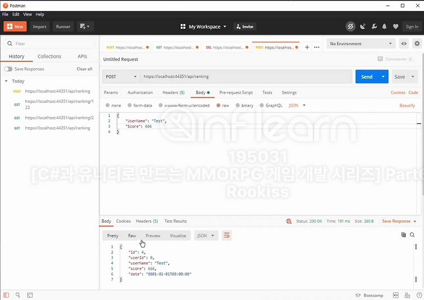Switch response view to Raw
The image size is (424, 300).
pyautogui.click(x=132, y=236)
